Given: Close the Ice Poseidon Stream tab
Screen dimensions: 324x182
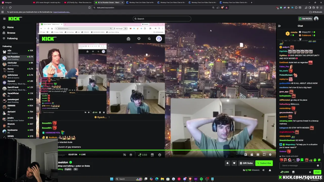Looking at the screenshot, I should click(x=122, y=3).
